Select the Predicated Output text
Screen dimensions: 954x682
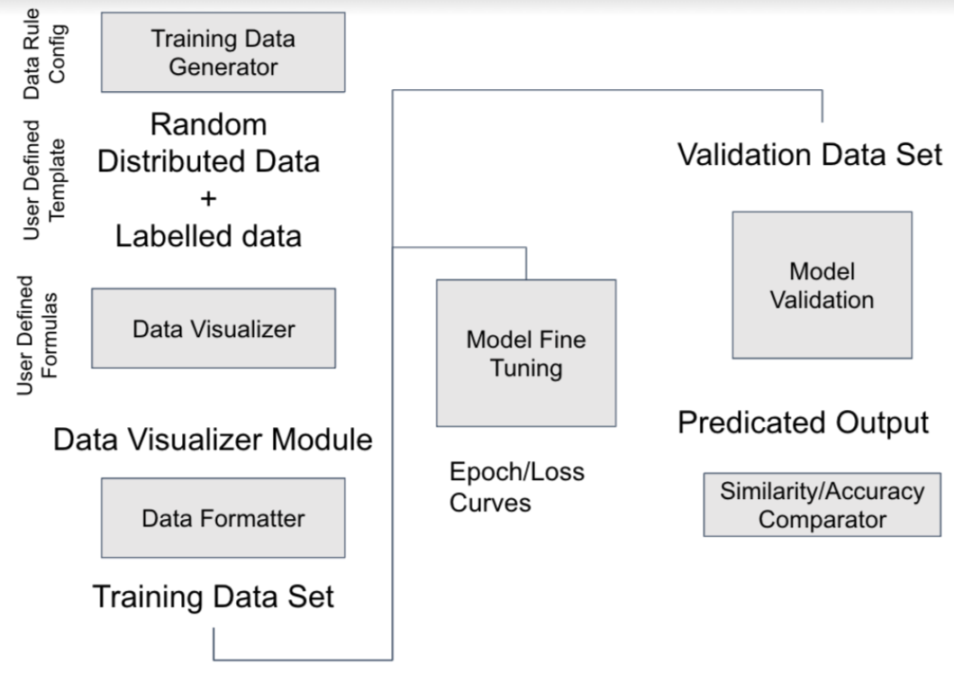[x=804, y=423]
